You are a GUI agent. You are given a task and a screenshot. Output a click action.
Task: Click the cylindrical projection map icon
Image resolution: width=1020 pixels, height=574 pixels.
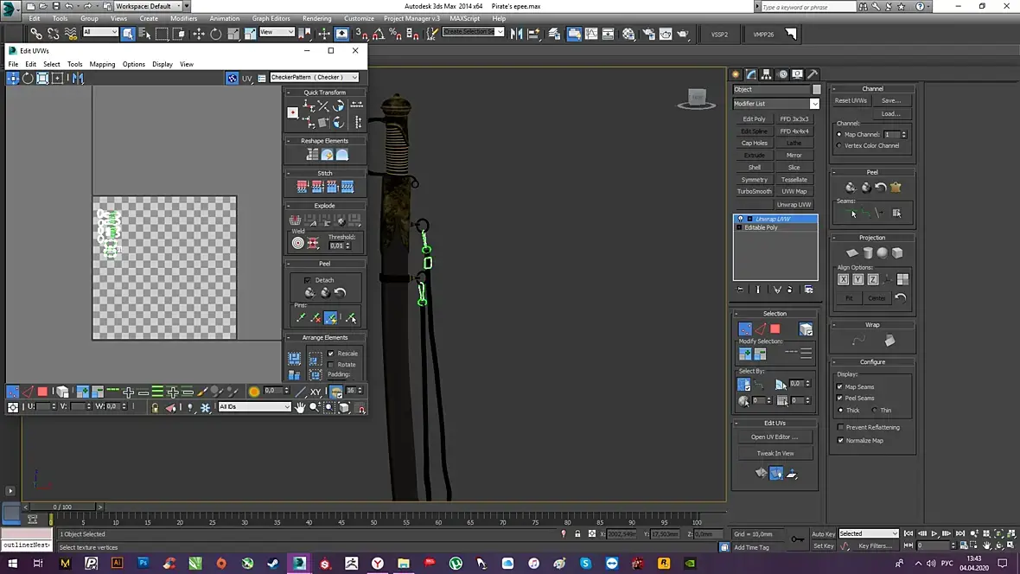pyautogui.click(x=868, y=253)
